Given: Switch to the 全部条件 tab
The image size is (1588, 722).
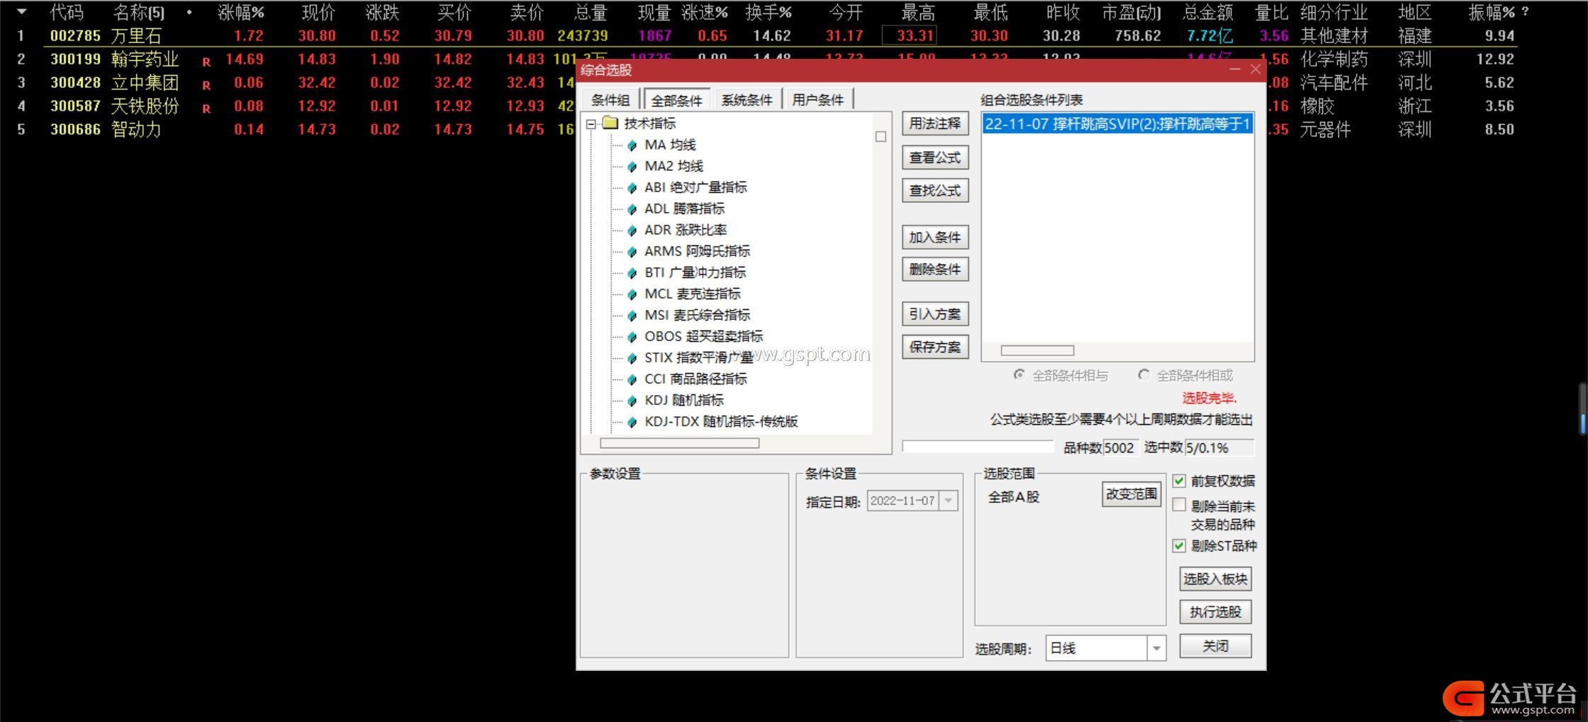Looking at the screenshot, I should (x=676, y=100).
